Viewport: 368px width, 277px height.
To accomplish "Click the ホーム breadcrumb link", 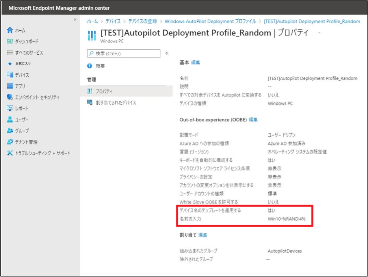I will click(x=93, y=21).
